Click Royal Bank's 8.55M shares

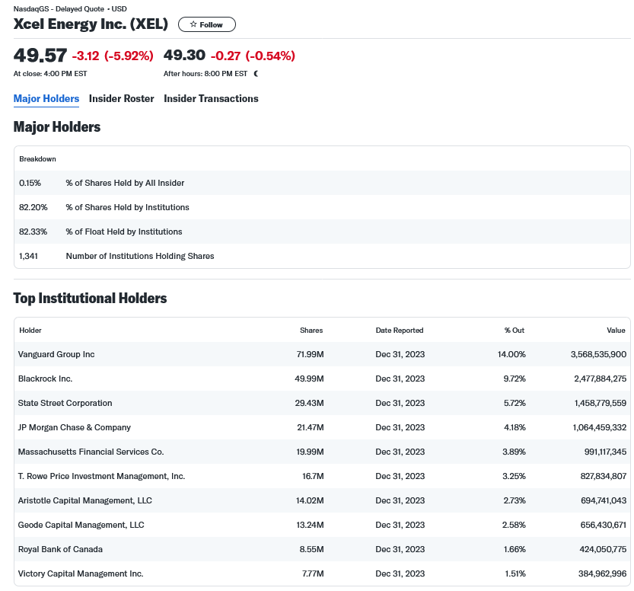tap(311, 549)
